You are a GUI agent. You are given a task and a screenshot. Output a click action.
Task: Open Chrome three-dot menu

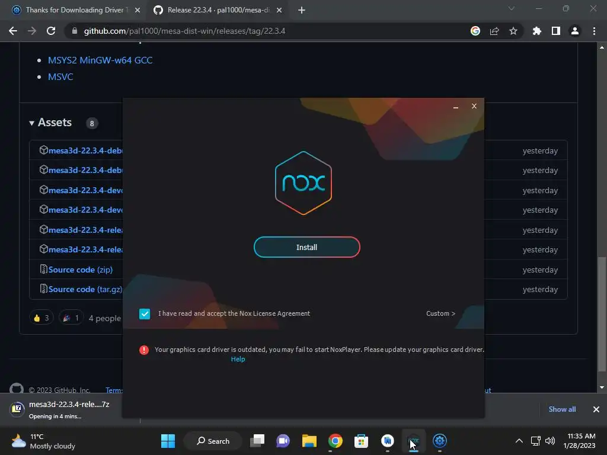click(594, 31)
